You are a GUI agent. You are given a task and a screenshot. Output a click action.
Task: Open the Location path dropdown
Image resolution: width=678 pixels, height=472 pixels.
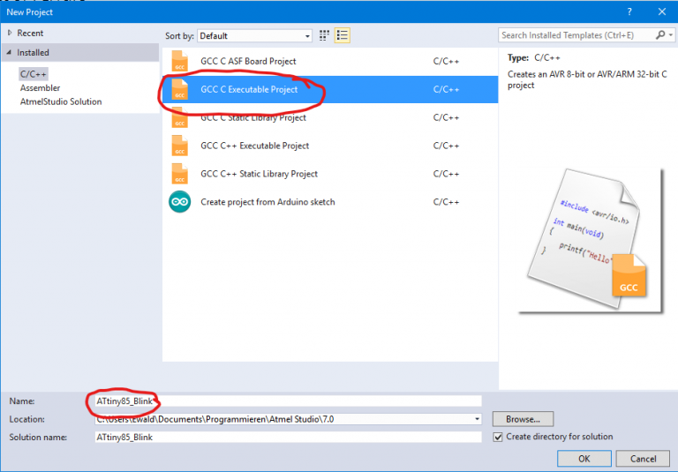point(478,419)
